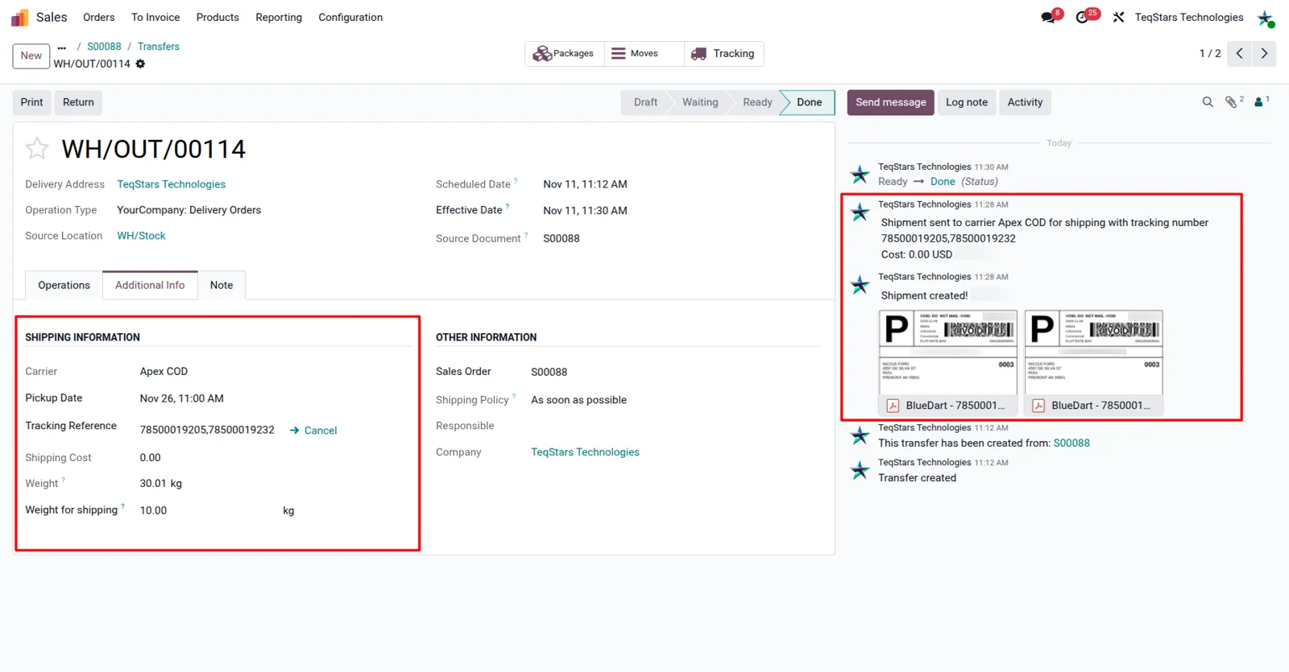Open TeqStars Technologies delivery address link
Viewport: 1289px width, 672px height.
tap(171, 184)
